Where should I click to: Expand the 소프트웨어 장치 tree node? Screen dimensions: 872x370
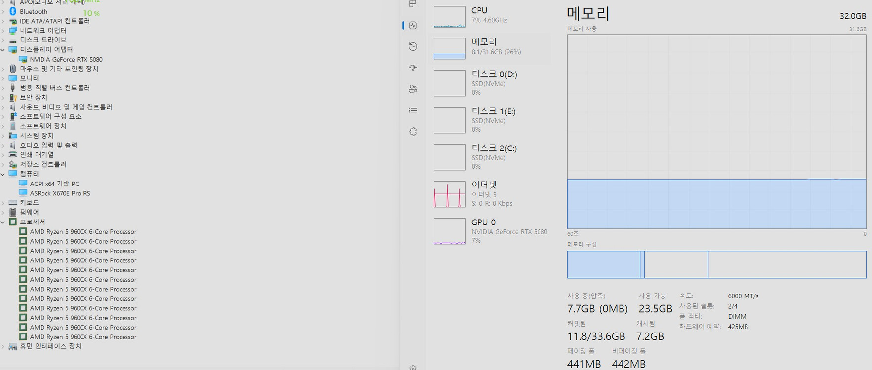point(3,126)
